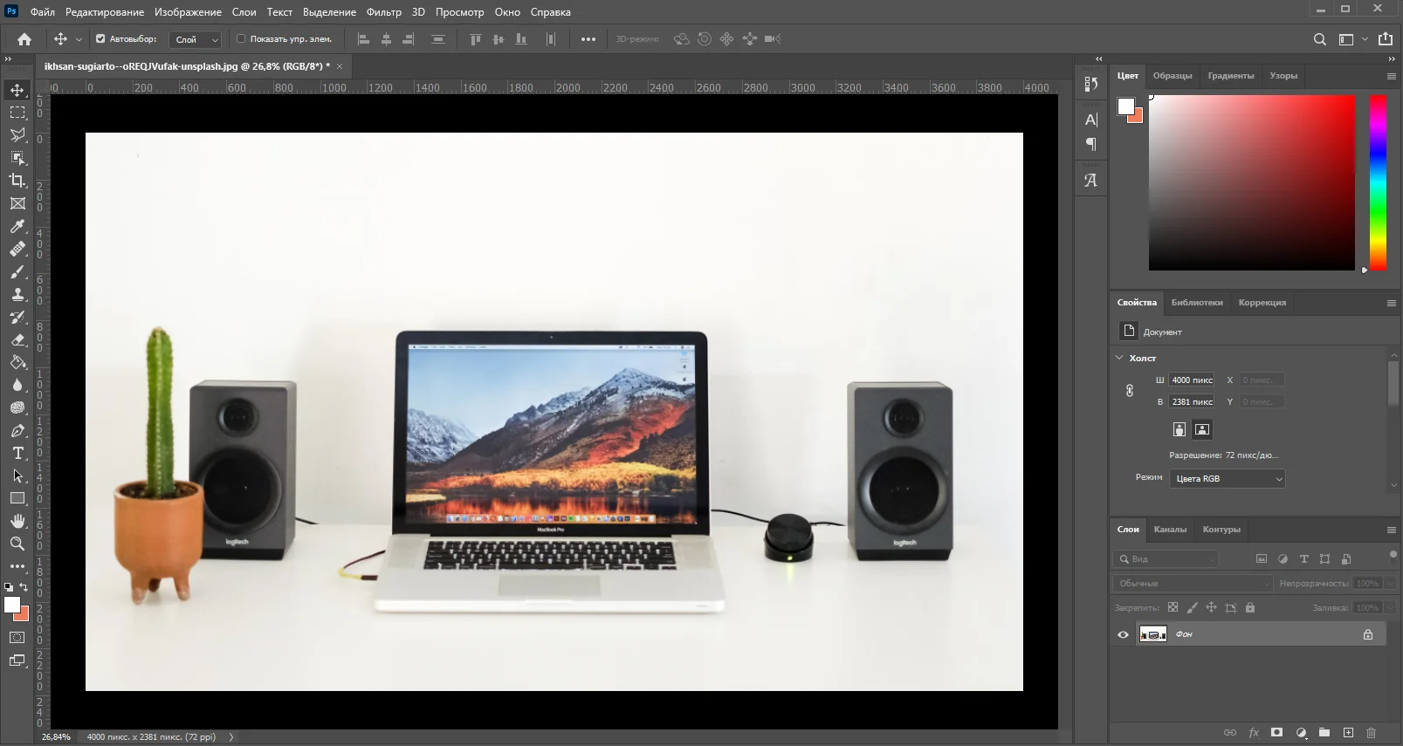
Task: Open the Режим Цвета RGB dropdown
Action: pos(1227,479)
